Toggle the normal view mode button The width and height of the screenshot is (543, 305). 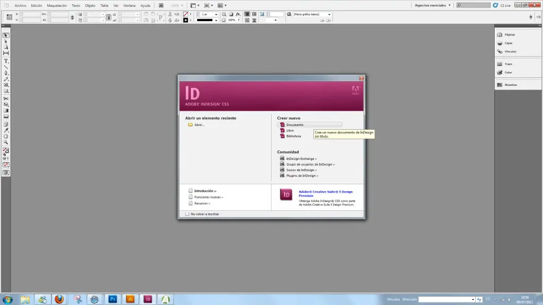point(6,173)
